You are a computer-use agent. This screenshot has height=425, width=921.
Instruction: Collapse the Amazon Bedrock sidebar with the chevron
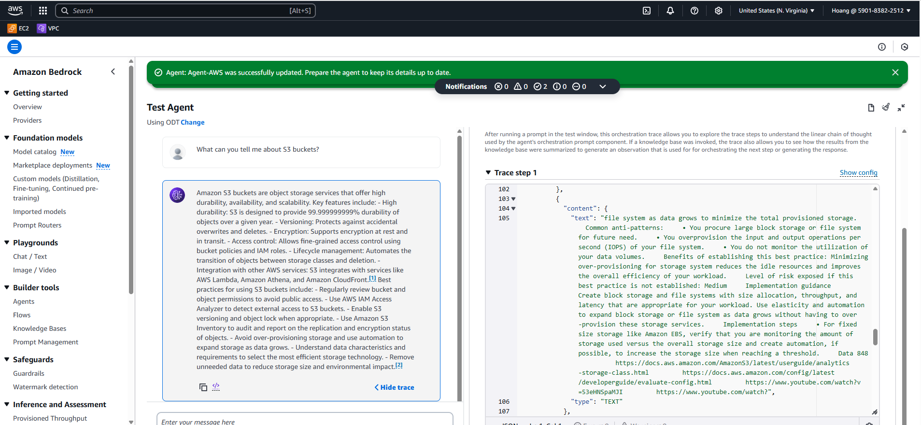[x=113, y=71]
